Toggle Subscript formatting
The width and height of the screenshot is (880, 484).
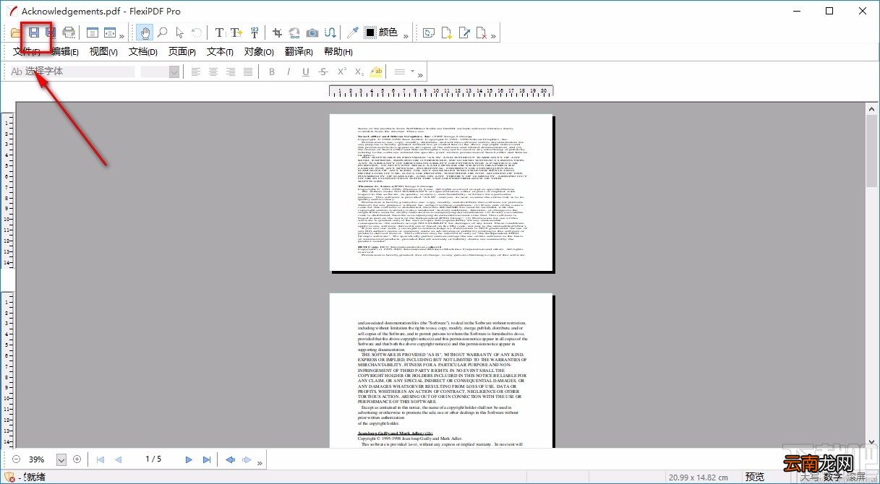coord(359,72)
